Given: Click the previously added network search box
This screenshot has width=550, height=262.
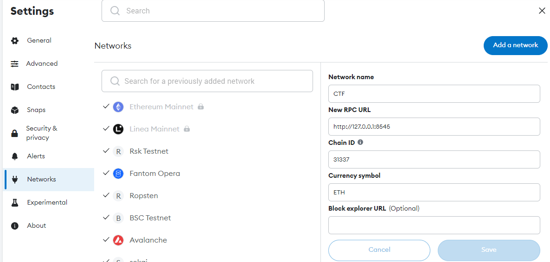Looking at the screenshot, I should (x=207, y=81).
